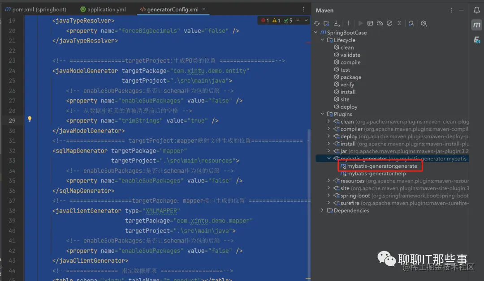484x281 pixels.
Task: Select the compile lifecycle phase
Action: pos(347,62)
